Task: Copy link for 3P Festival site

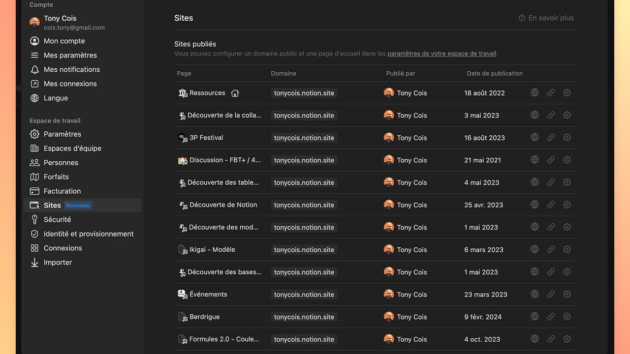Action: 551,137
